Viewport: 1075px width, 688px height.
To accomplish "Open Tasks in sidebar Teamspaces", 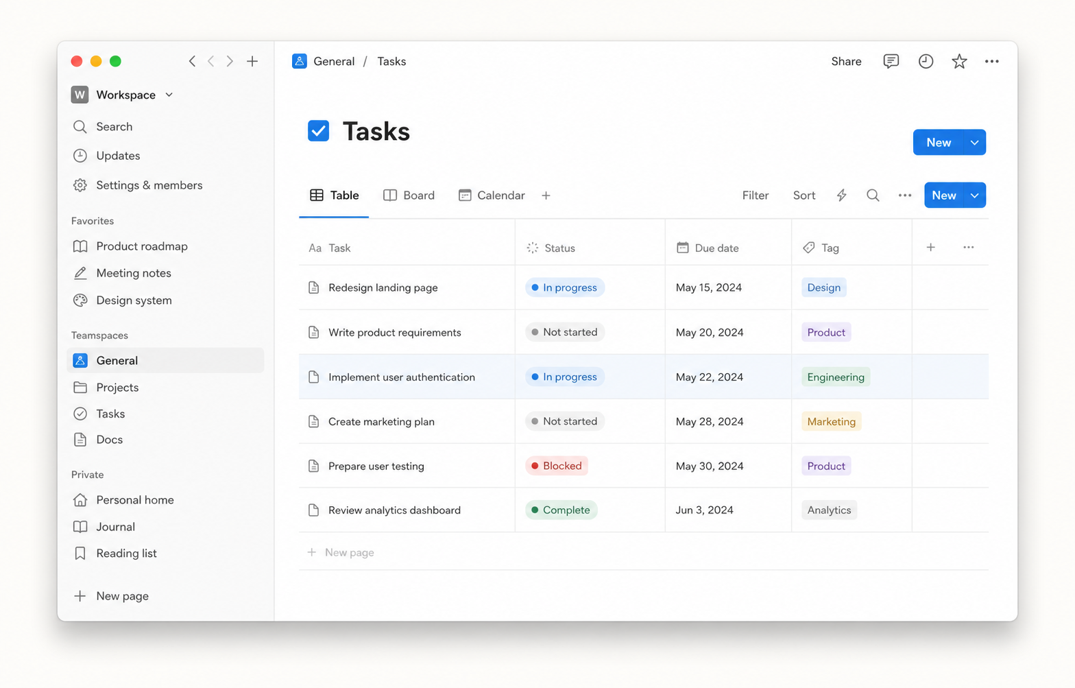I will pos(165,414).
